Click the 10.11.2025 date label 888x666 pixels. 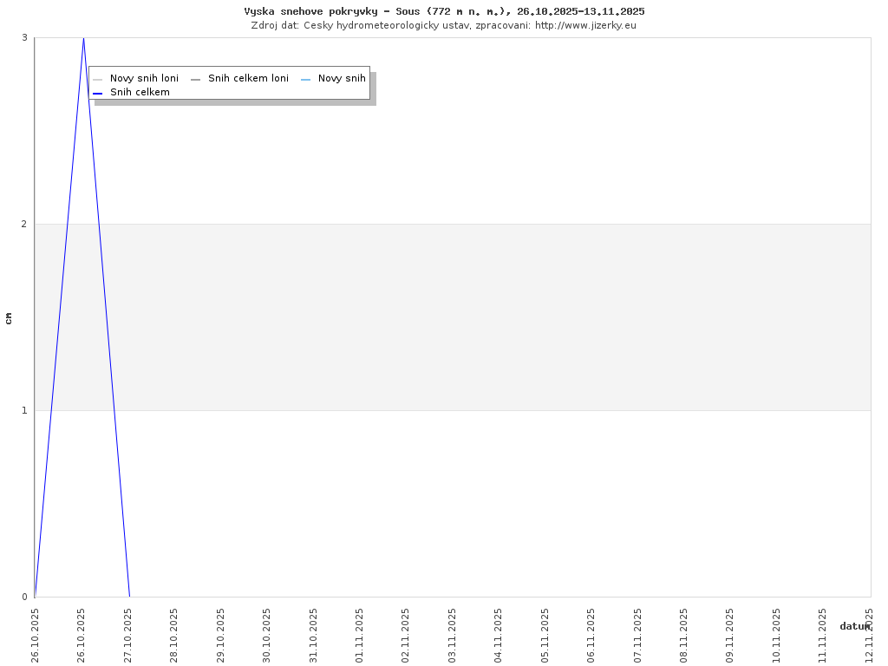pyautogui.click(x=776, y=635)
